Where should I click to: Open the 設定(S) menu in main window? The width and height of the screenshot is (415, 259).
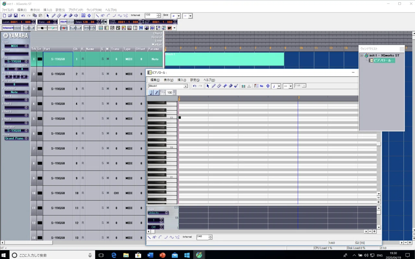pos(60,10)
